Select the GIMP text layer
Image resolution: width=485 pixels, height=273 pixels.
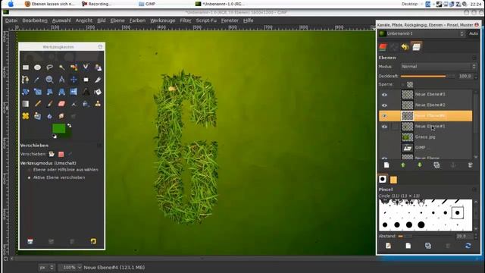pyautogui.click(x=426, y=148)
